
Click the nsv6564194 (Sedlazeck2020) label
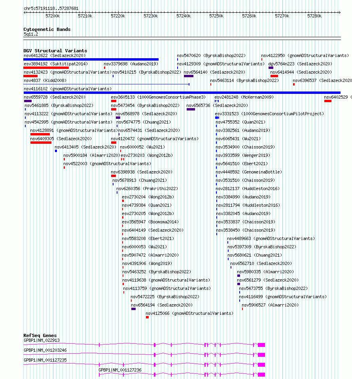click(x=162, y=305)
